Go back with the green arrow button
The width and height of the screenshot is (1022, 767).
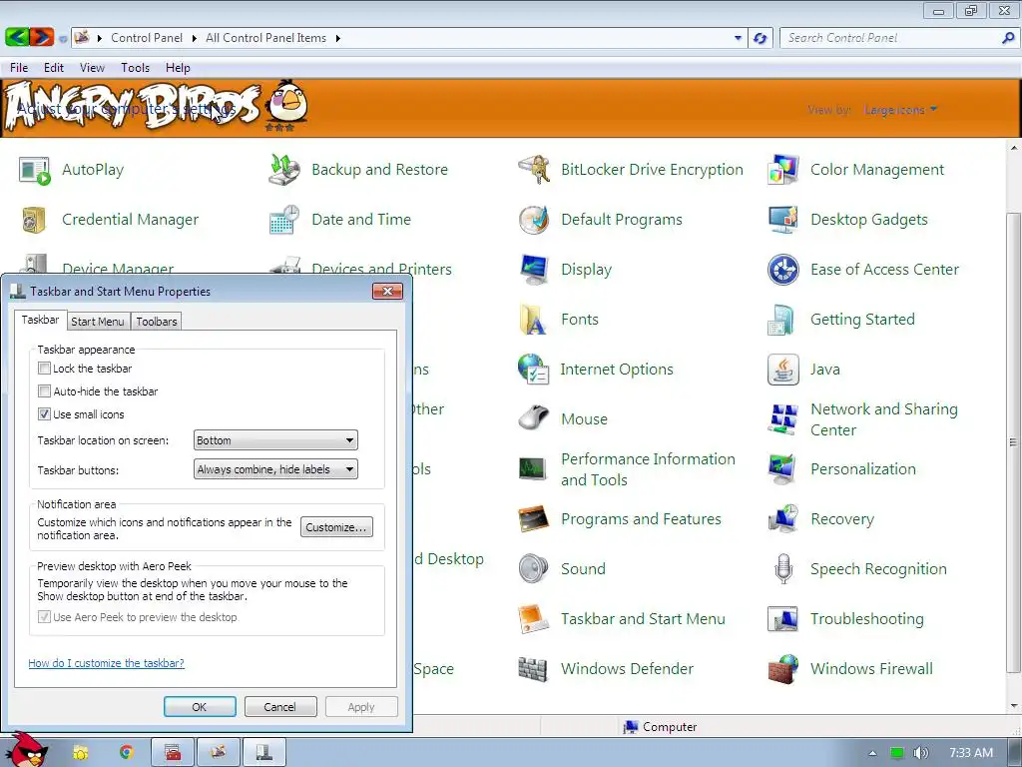coord(17,37)
